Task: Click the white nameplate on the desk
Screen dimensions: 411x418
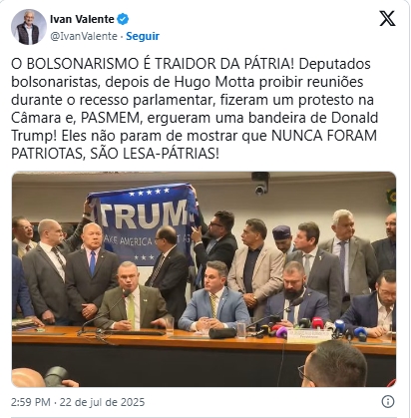Action: 309,336
